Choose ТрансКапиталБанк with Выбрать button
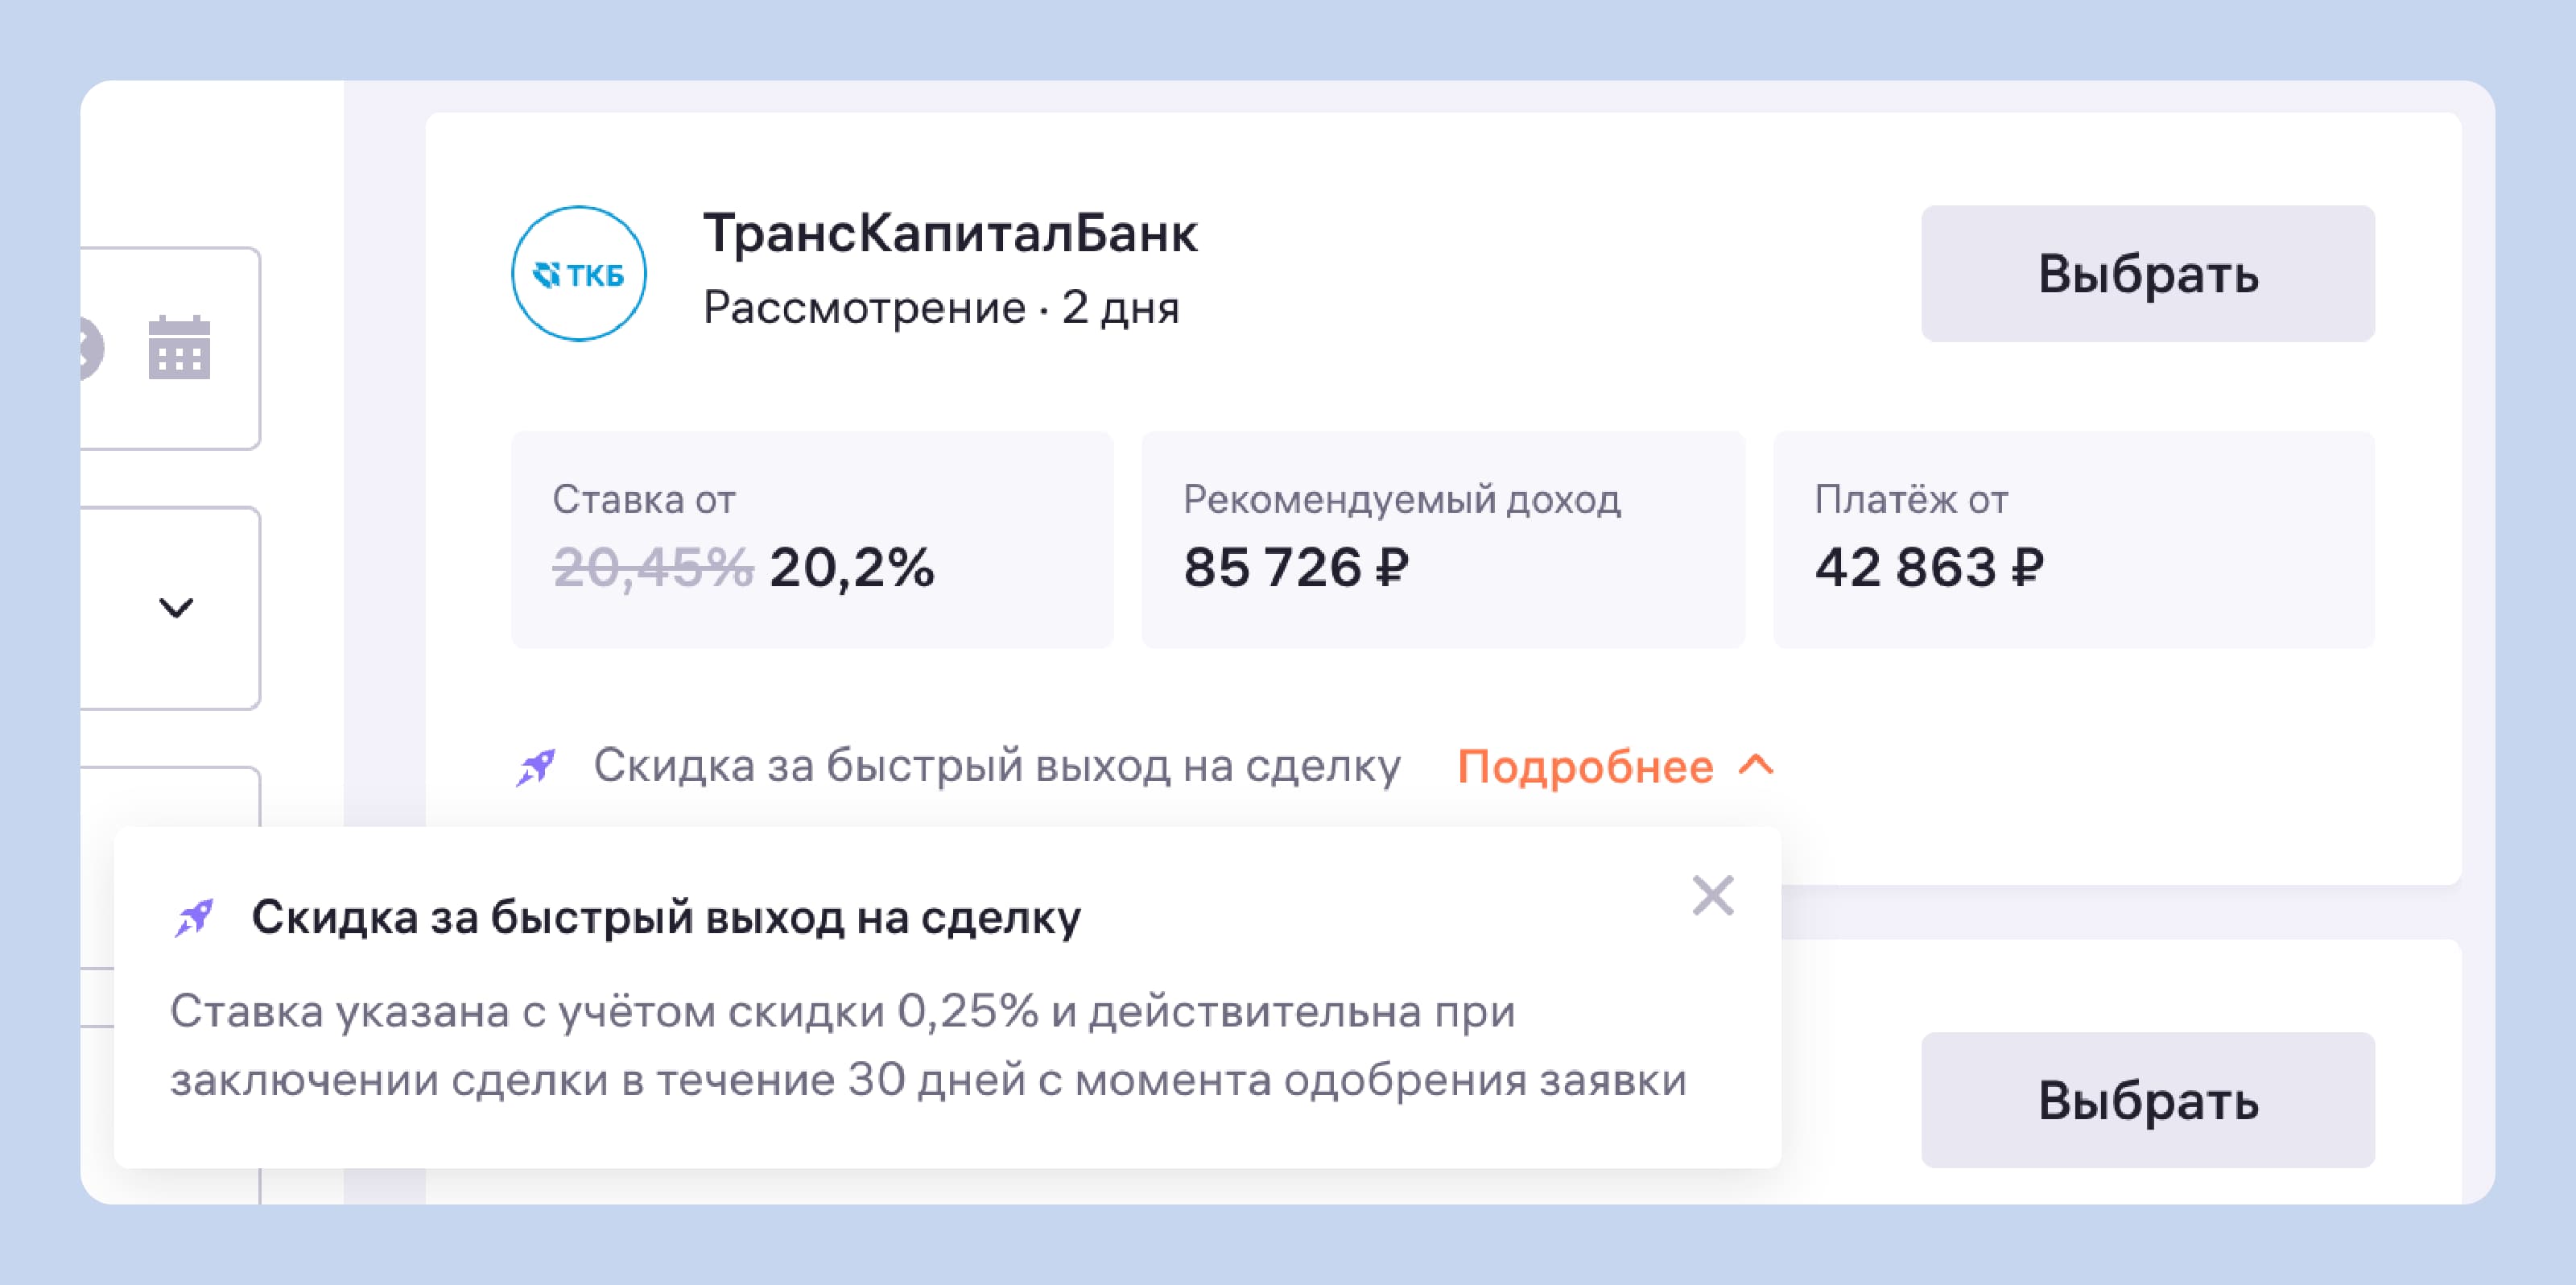 (2147, 273)
